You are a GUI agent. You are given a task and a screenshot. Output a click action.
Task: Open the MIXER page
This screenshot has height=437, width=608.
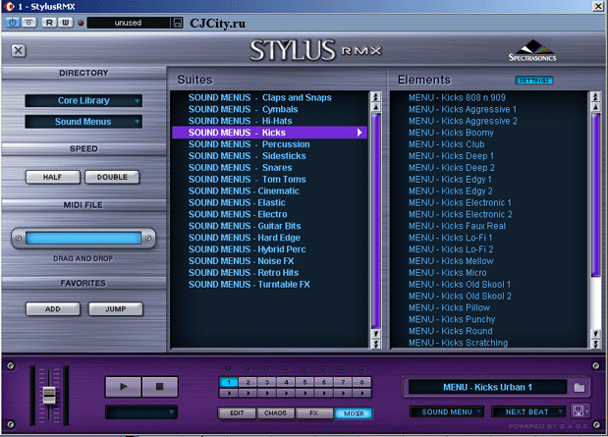(354, 413)
